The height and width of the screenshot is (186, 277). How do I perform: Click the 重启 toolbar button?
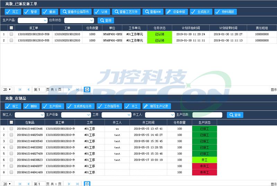point(50,12)
